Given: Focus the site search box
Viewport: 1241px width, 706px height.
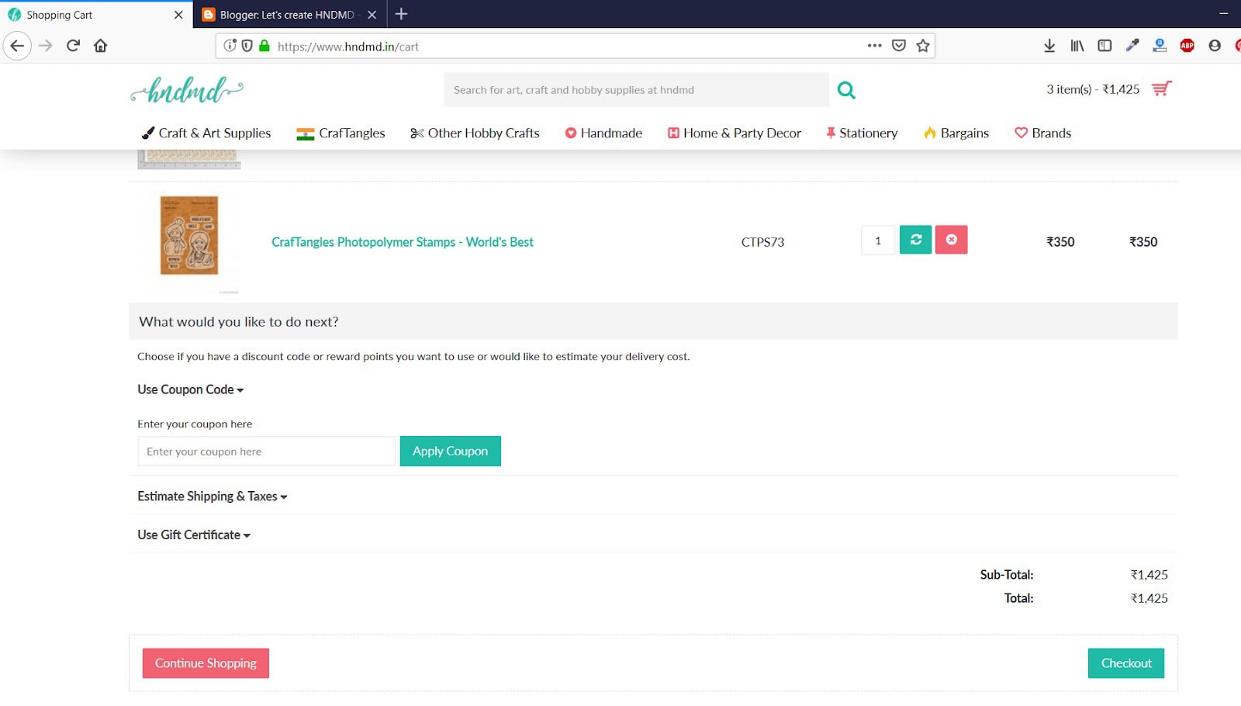Looking at the screenshot, I should [637, 90].
